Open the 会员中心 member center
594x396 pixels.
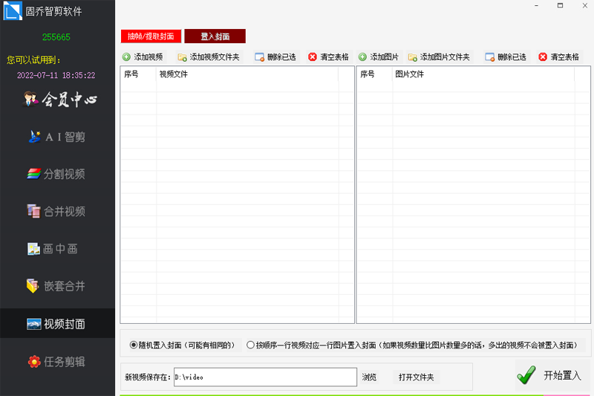(59, 100)
